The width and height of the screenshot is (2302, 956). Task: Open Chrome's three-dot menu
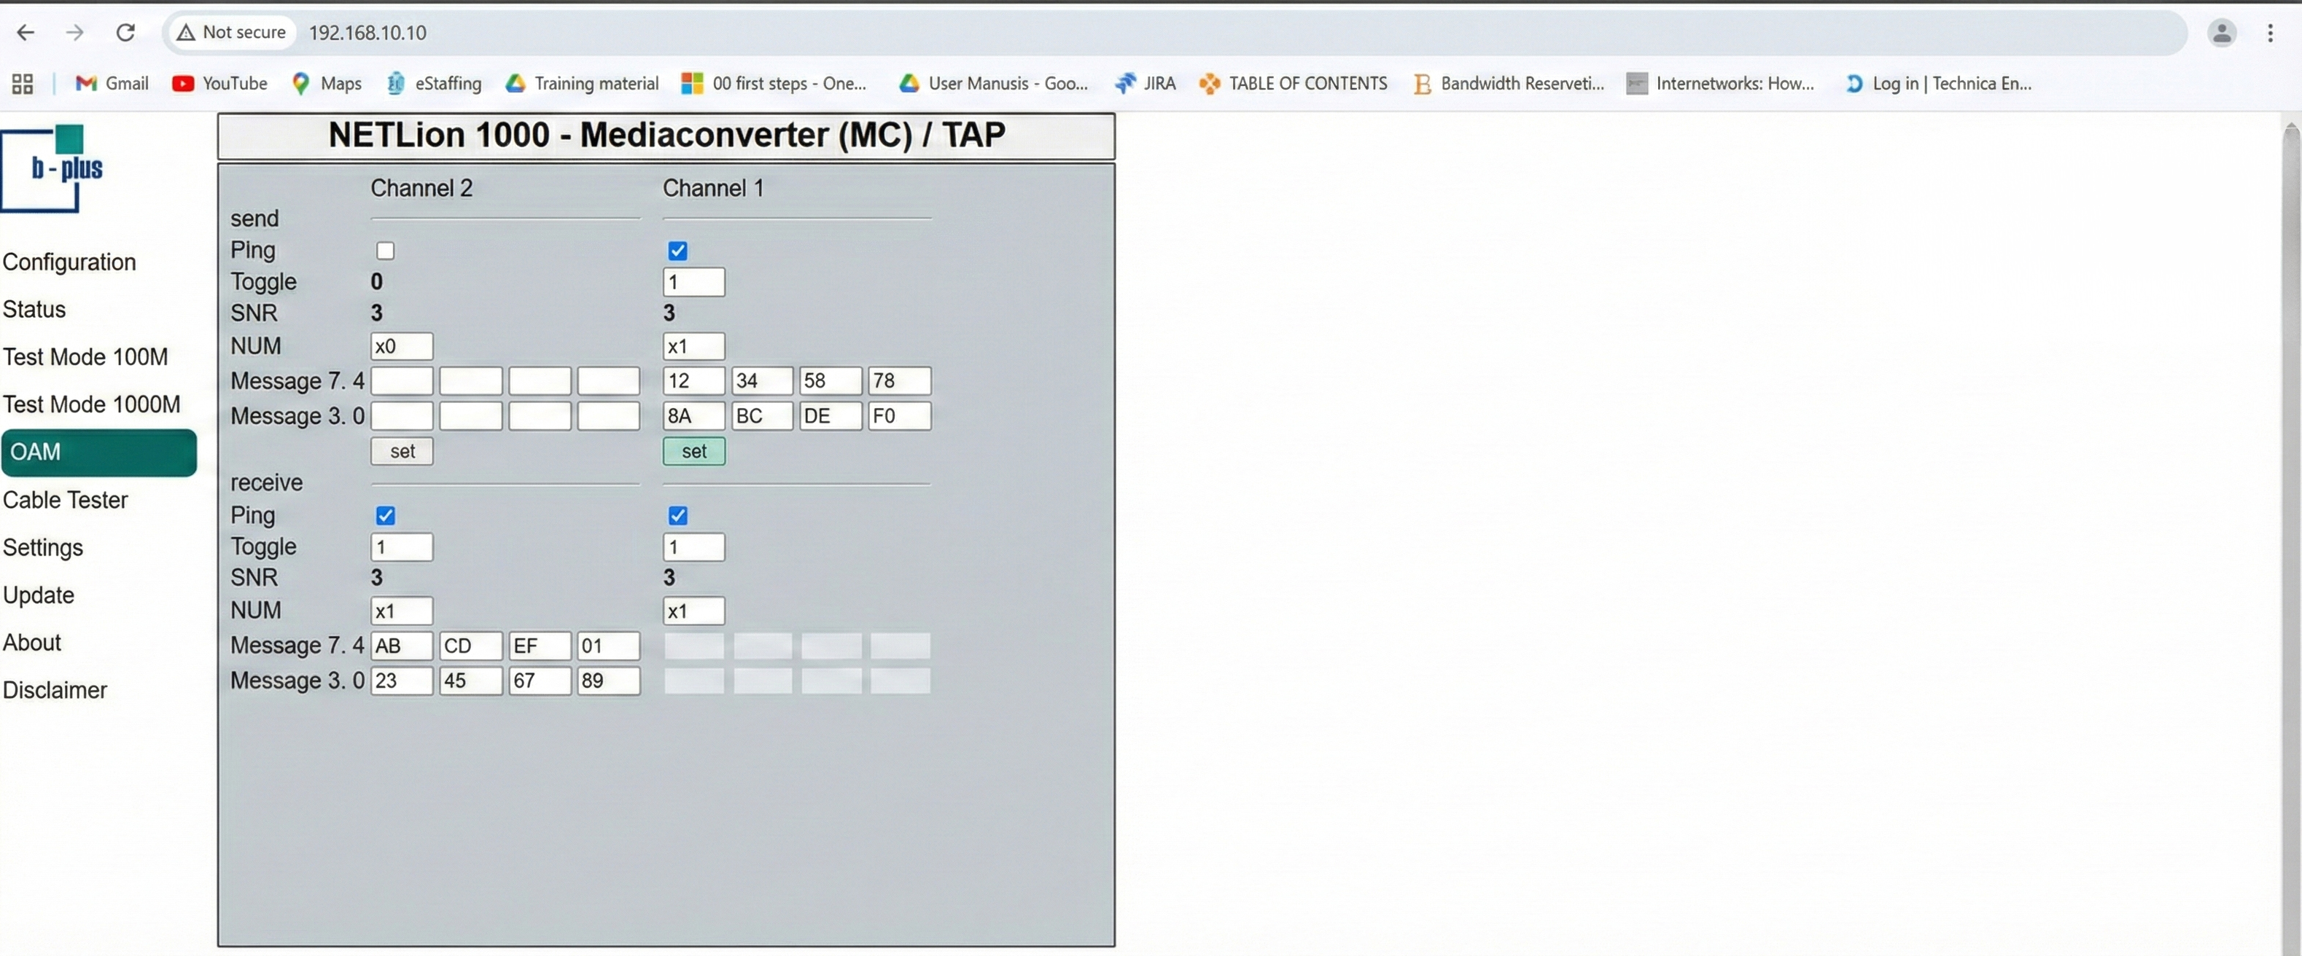point(2270,33)
